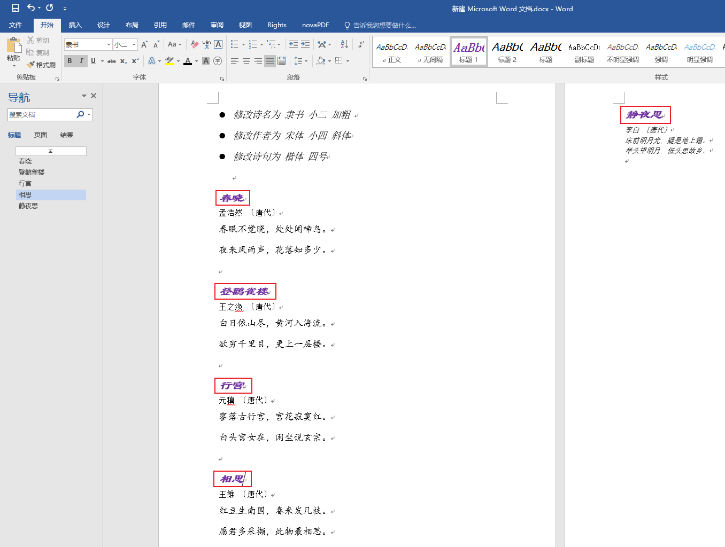Switch to the 设计 ribbon tab
Screen dimensions: 725x547
point(104,25)
